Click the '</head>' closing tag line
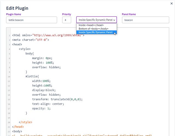 coord(18,127)
